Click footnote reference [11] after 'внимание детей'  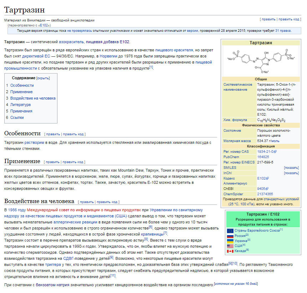[113, 276]
